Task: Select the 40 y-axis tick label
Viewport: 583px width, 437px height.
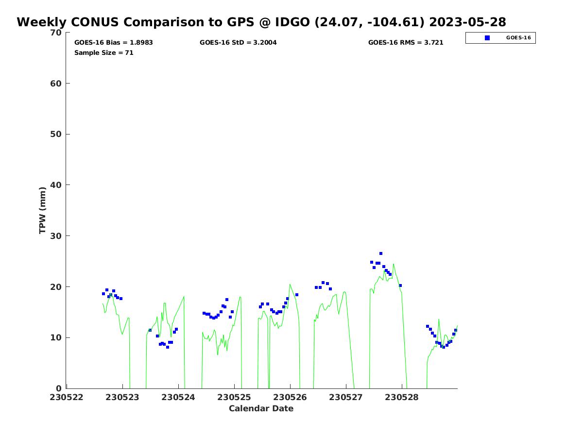Action: pos(56,185)
